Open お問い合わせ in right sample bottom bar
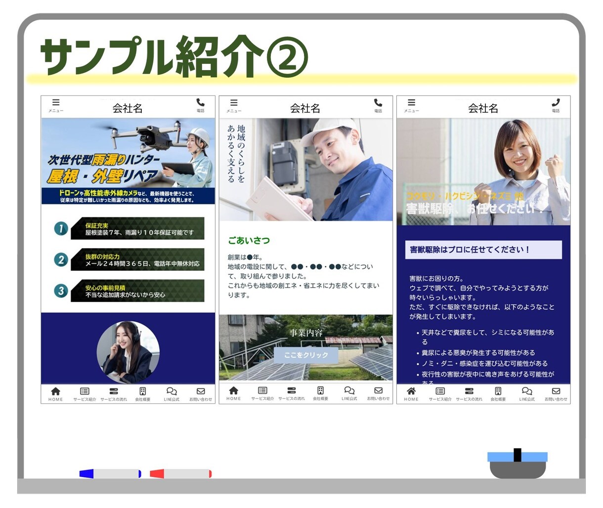This screenshot has width=603, height=508. (x=556, y=394)
